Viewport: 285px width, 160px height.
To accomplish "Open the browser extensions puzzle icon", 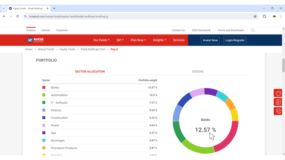I will (x=264, y=16).
